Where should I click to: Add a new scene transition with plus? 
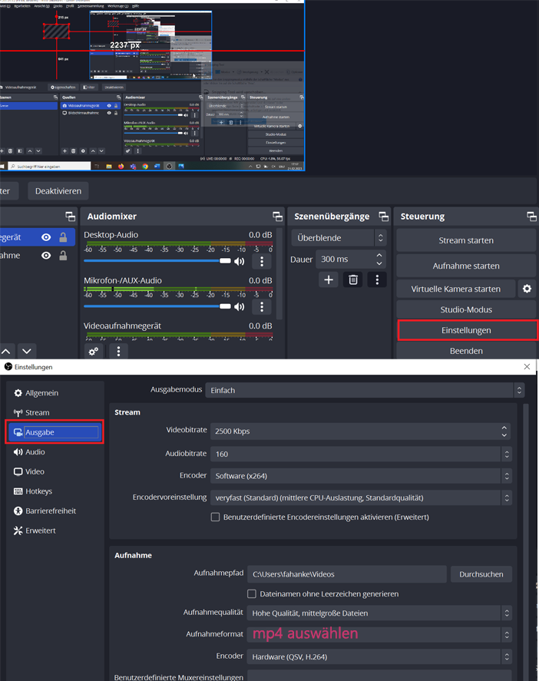tap(329, 279)
